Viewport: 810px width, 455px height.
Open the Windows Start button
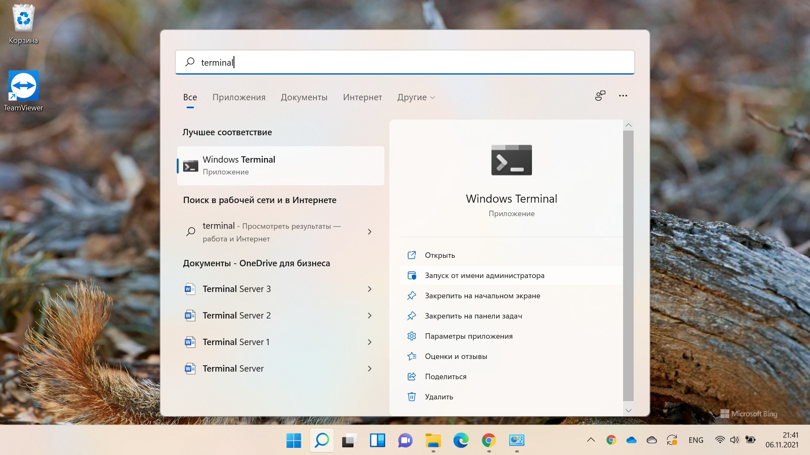tap(294, 441)
